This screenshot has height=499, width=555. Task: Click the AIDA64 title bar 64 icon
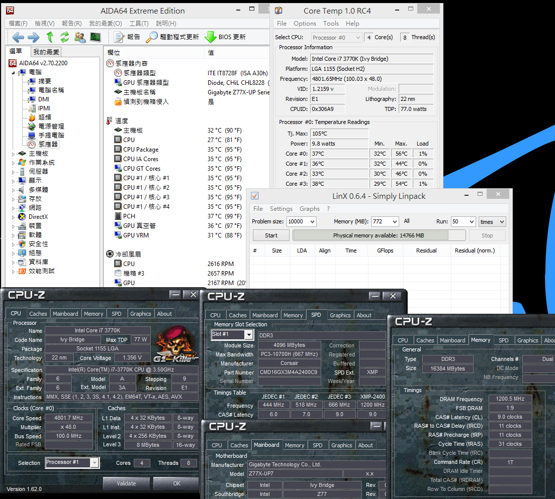(x=10, y=11)
